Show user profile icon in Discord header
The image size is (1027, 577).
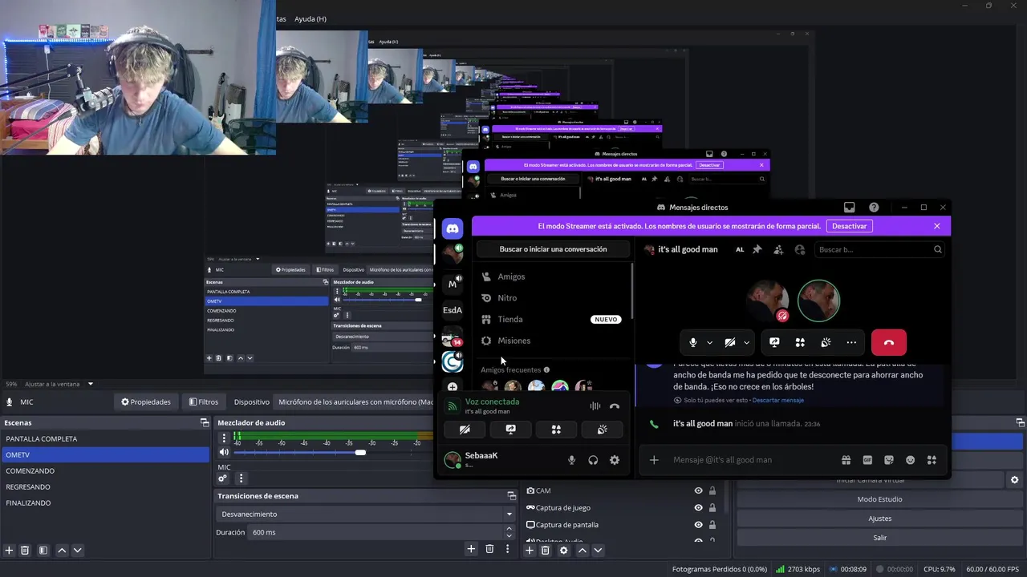point(800,249)
